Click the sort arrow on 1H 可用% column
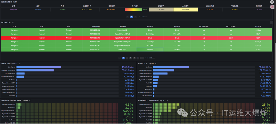This screenshot has height=124, width=276. click(140, 6)
